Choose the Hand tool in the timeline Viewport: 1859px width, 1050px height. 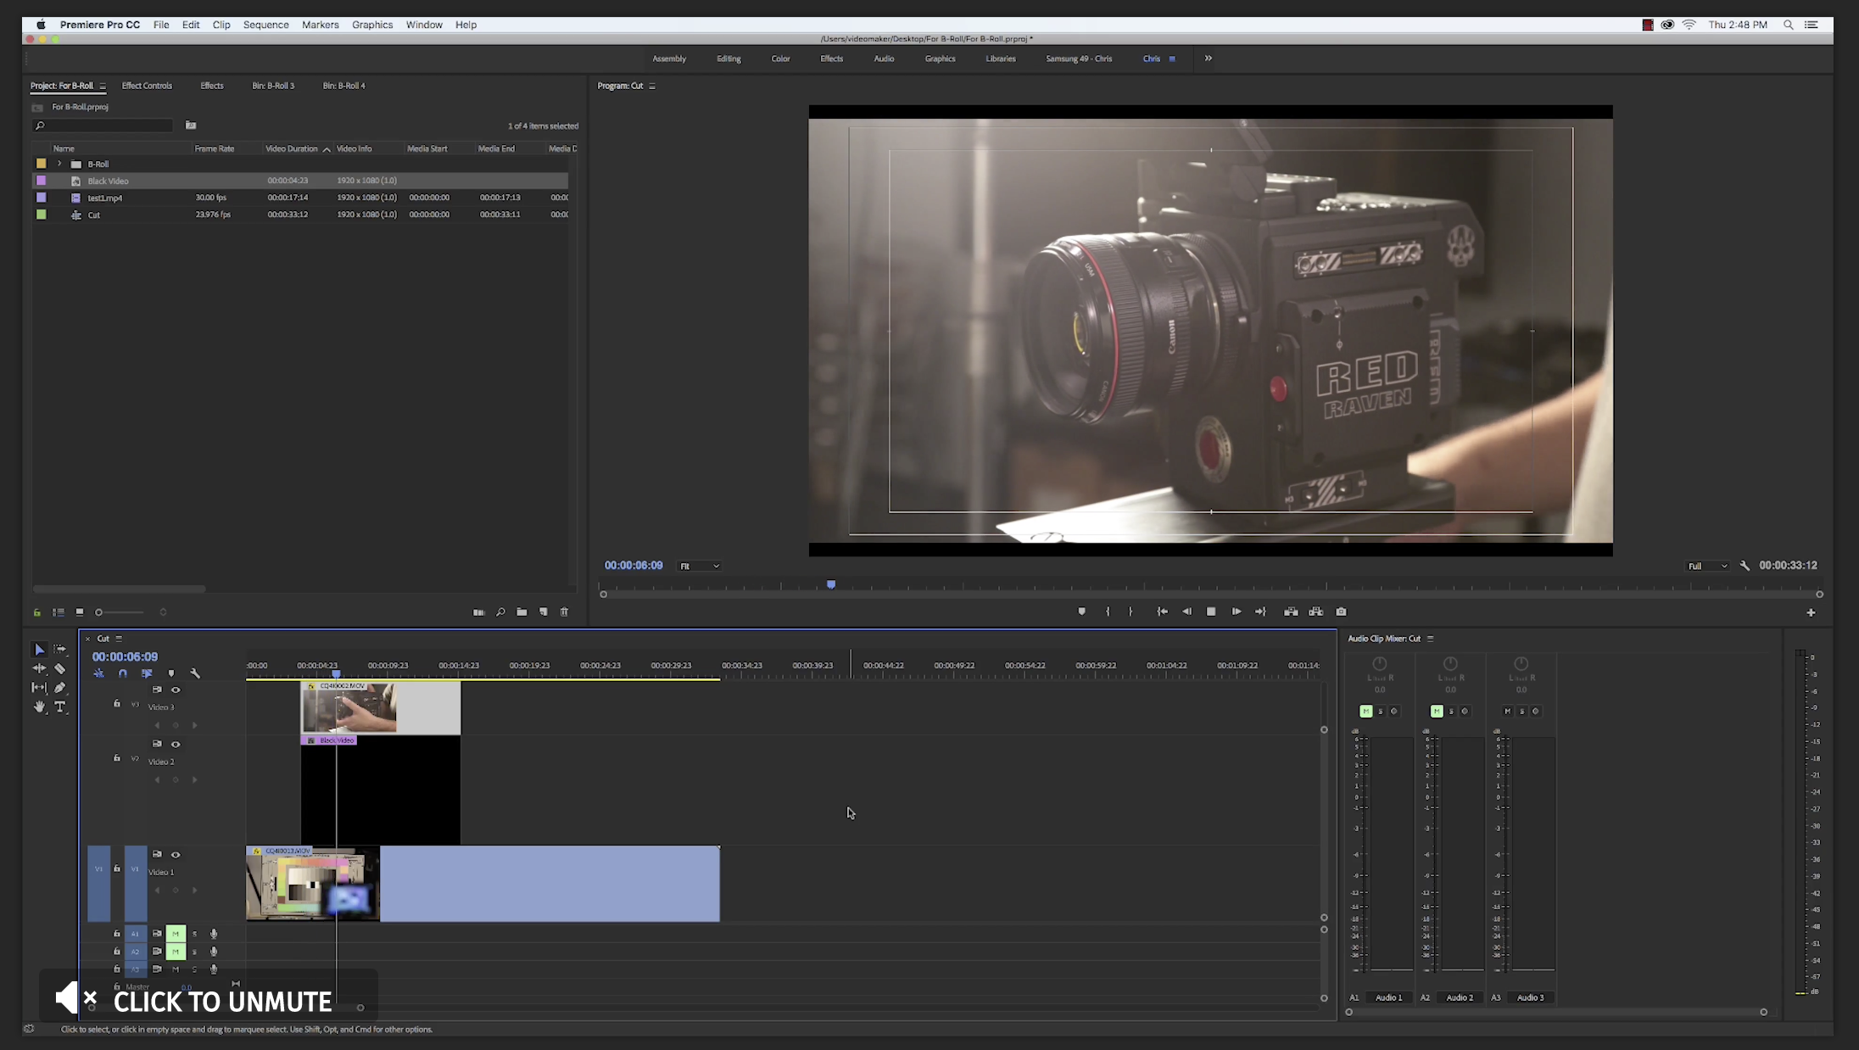click(x=38, y=707)
